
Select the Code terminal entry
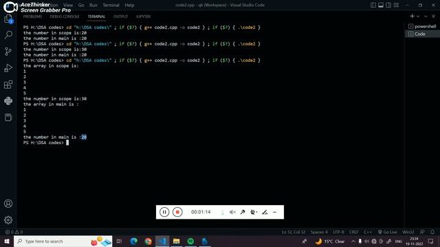[422, 34]
